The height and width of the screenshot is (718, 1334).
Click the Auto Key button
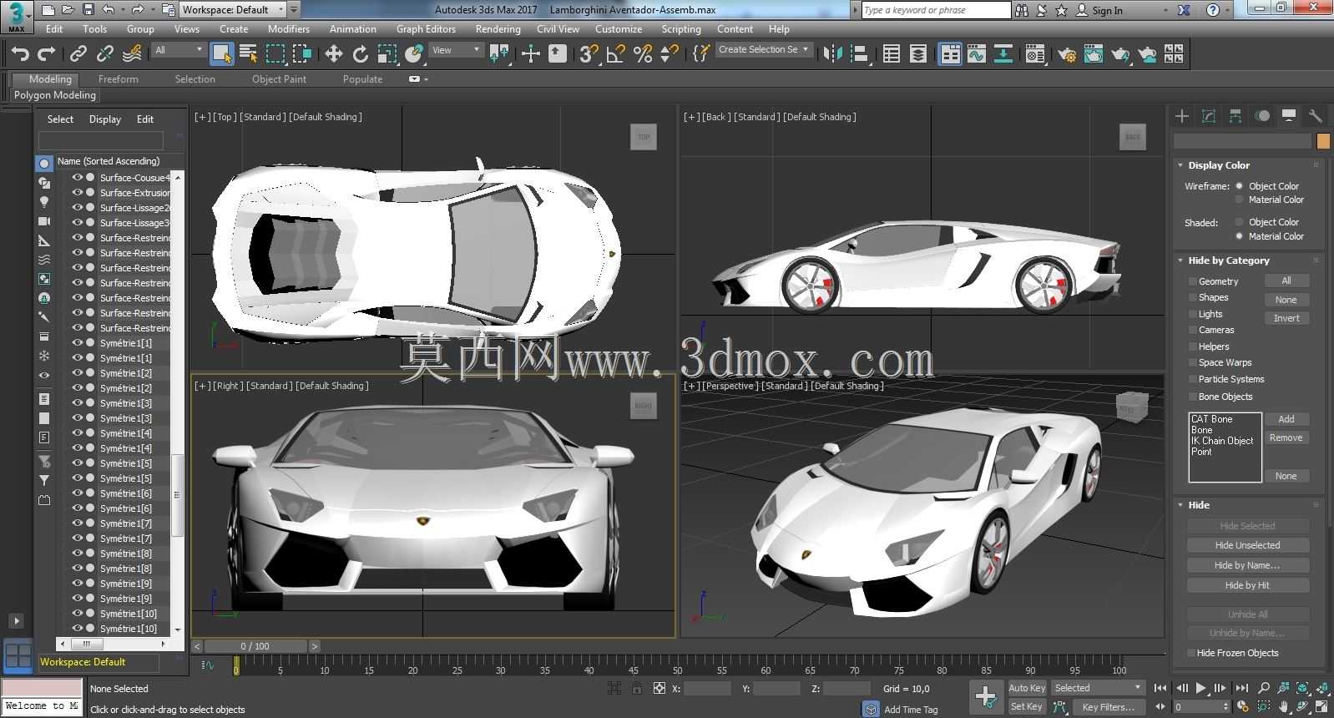(1027, 688)
